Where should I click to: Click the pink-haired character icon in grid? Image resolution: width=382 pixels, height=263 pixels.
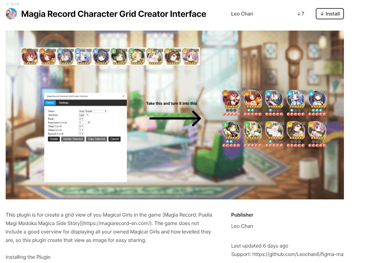click(317, 131)
